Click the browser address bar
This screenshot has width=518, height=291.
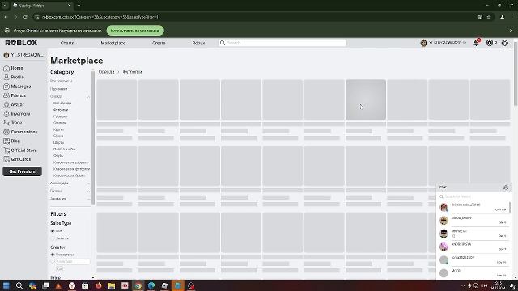pyautogui.click(x=254, y=17)
